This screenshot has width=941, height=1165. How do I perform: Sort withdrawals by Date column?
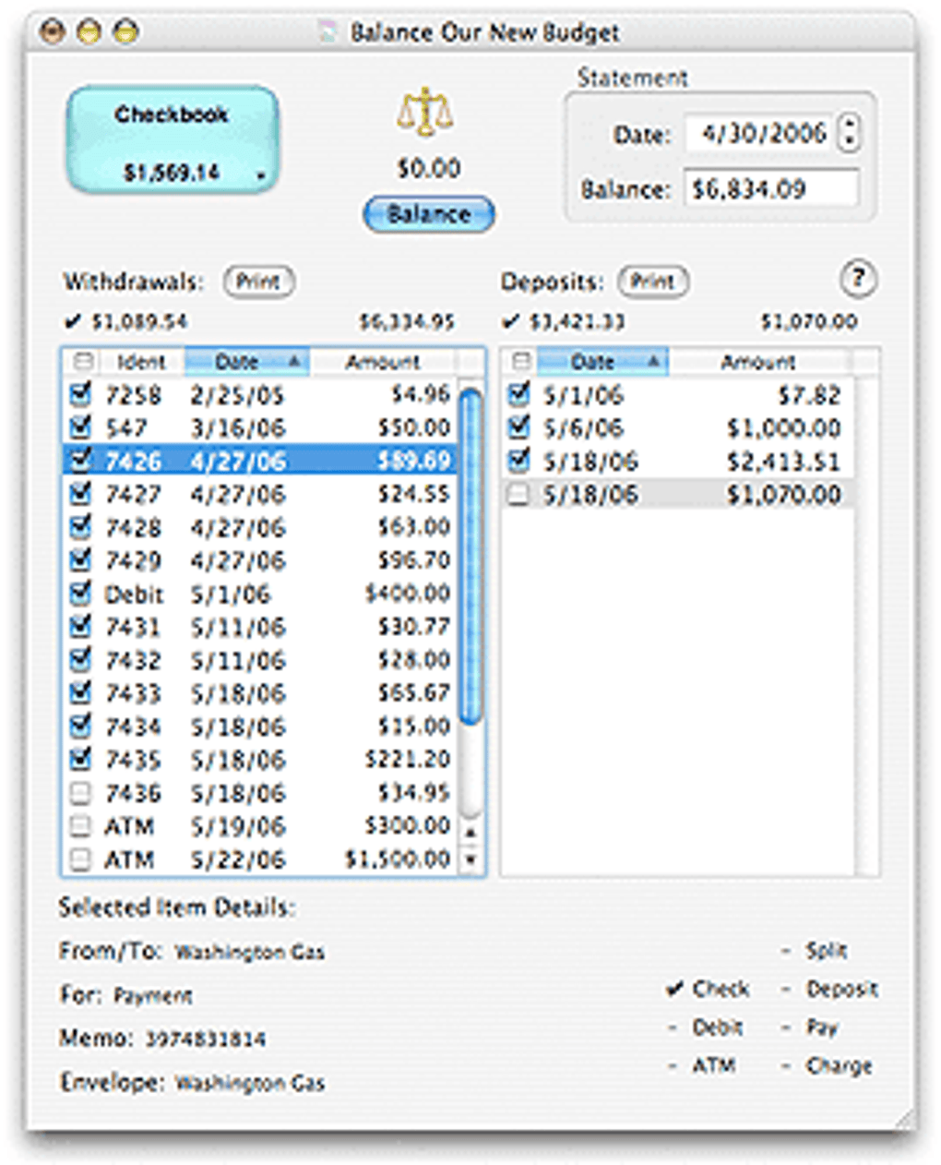[x=247, y=361]
